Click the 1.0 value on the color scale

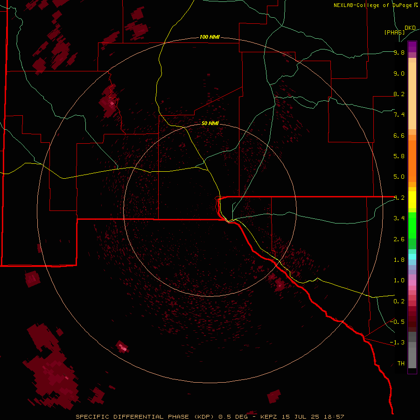coord(399,280)
